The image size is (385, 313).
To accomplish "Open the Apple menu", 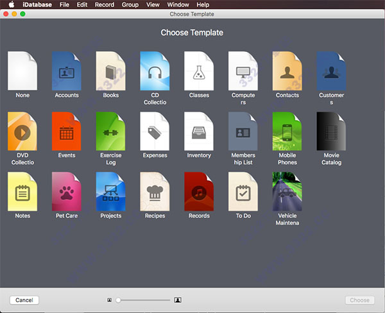I will pos(12,4).
